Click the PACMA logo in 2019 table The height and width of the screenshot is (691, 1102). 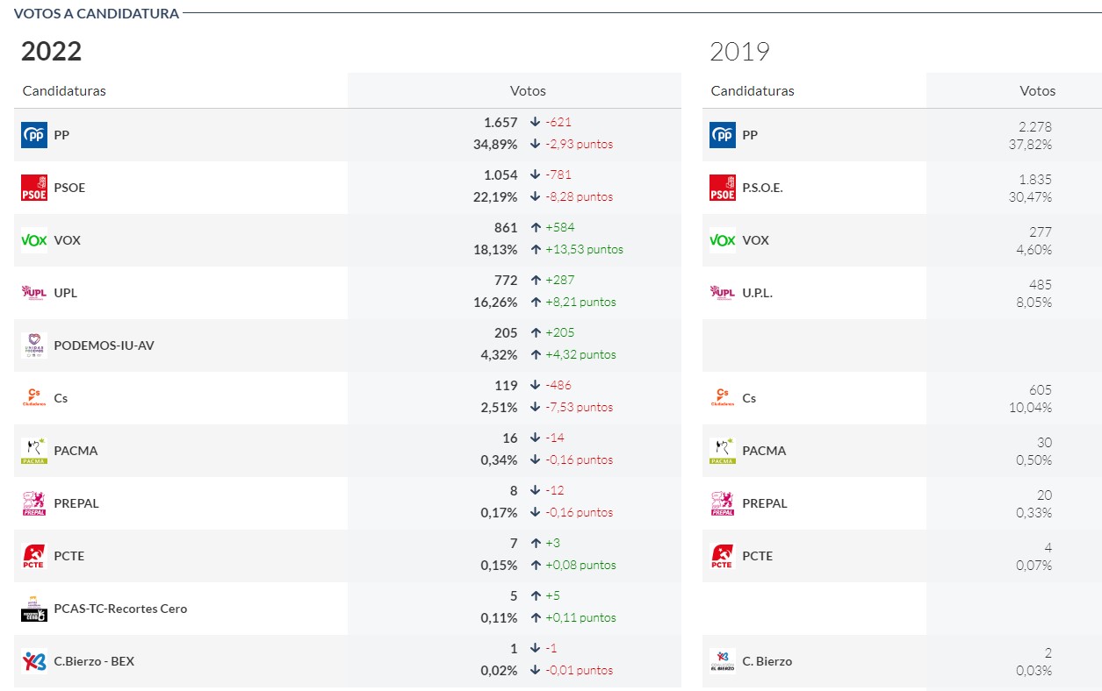[723, 451]
